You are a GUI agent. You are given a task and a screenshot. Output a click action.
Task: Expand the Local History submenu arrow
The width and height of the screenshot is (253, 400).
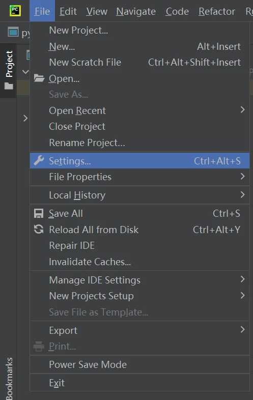click(242, 195)
